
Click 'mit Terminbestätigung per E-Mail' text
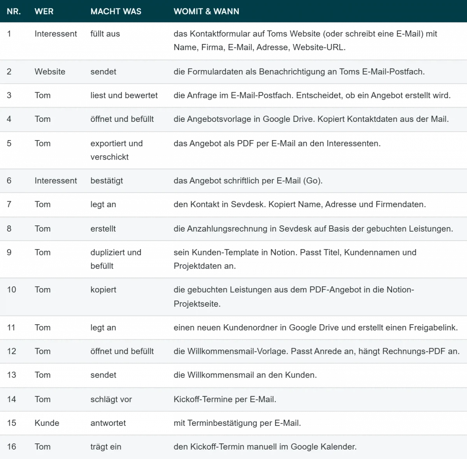[x=237, y=423]
